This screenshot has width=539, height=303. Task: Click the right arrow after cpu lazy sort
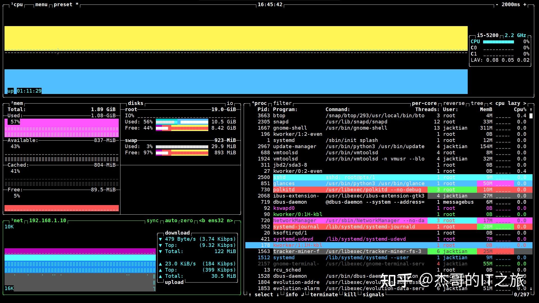pos(525,103)
